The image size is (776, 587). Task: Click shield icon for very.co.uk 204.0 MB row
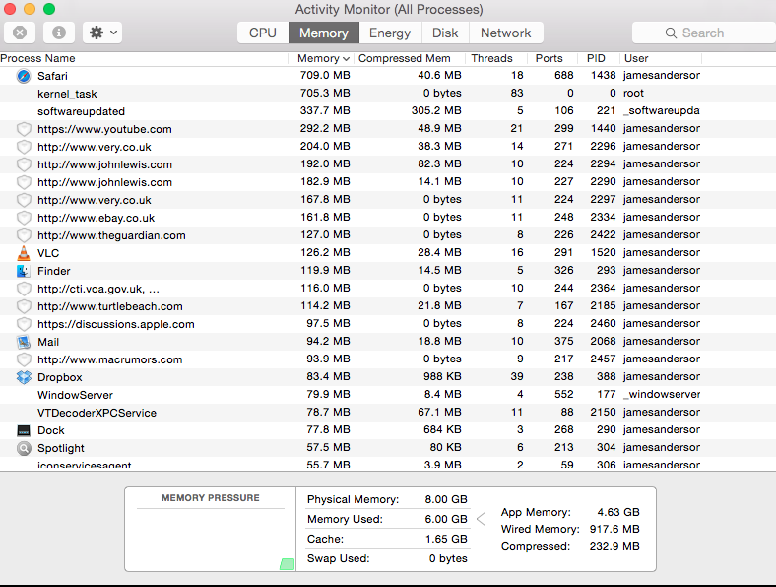click(24, 147)
